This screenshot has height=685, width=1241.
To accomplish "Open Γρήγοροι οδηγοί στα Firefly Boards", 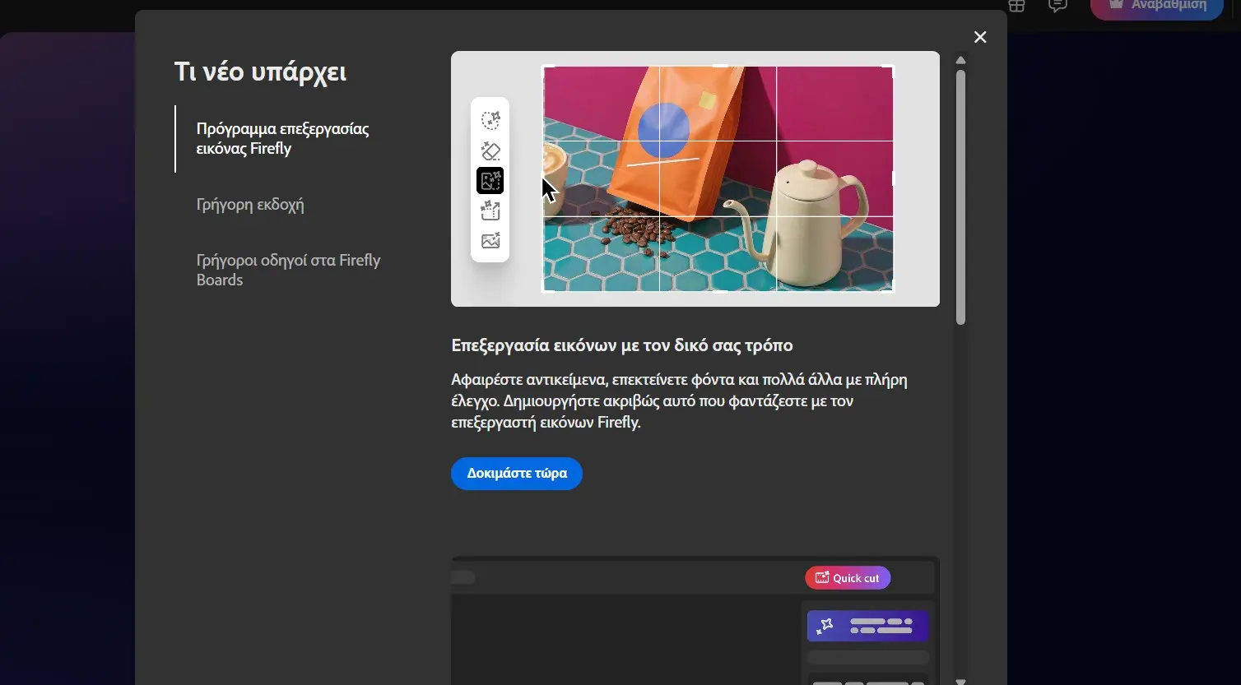I will click(288, 270).
